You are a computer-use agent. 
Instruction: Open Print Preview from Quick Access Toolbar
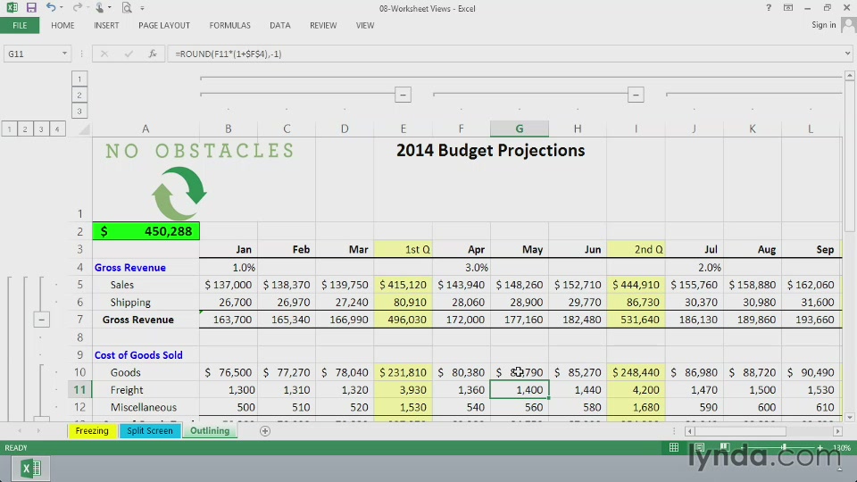[127, 8]
